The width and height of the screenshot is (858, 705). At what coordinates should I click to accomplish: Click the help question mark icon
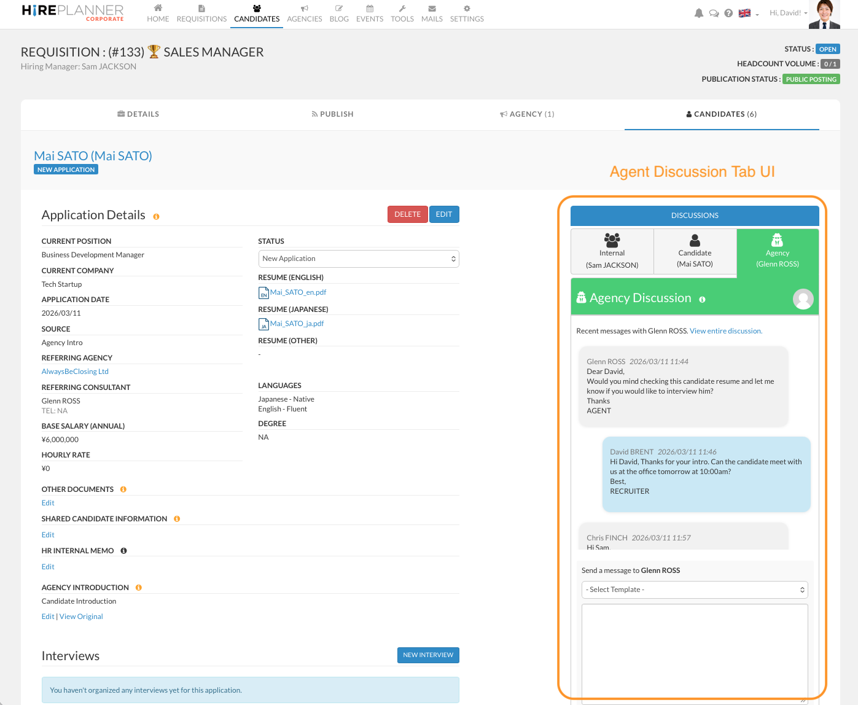(x=728, y=13)
